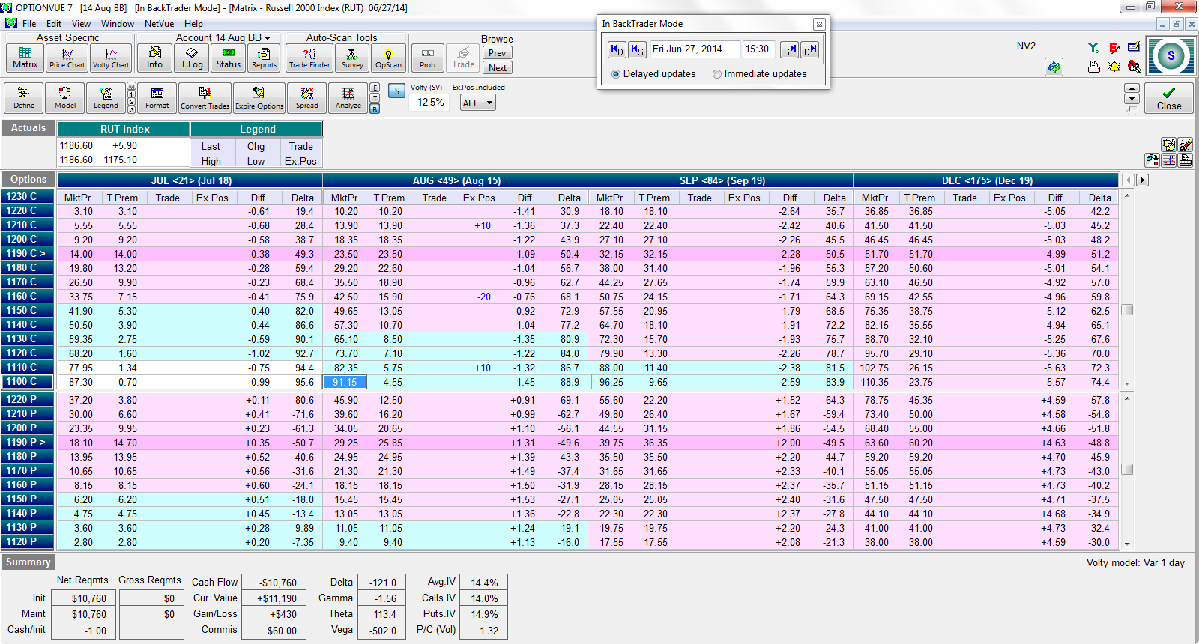Click the yellow alarm bell icon
This screenshot has height=644, width=1199.
pos(1114,67)
